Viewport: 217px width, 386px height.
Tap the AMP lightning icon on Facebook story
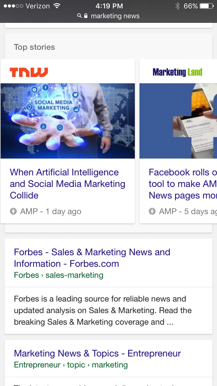(x=152, y=212)
